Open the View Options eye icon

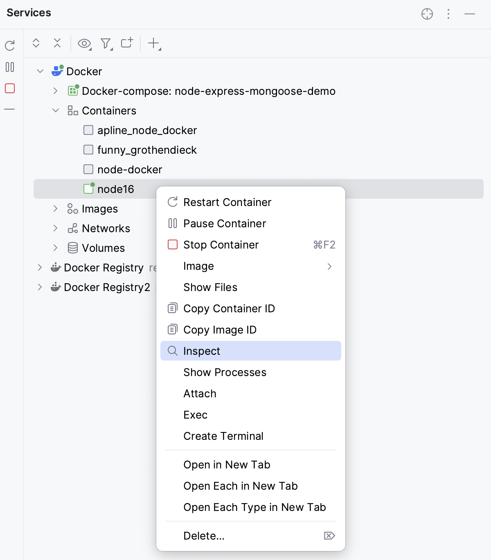83,43
